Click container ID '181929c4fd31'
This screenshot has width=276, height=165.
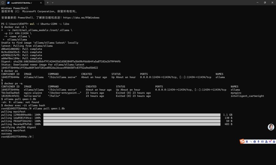point(10,96)
